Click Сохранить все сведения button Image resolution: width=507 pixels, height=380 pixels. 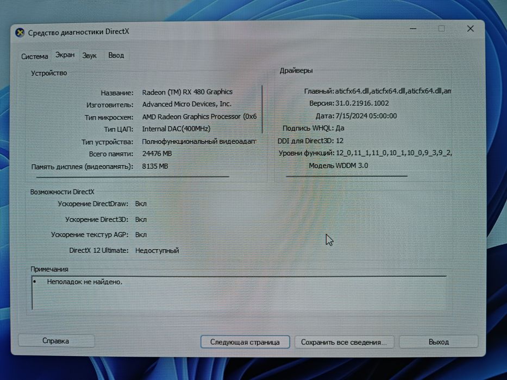coord(344,342)
